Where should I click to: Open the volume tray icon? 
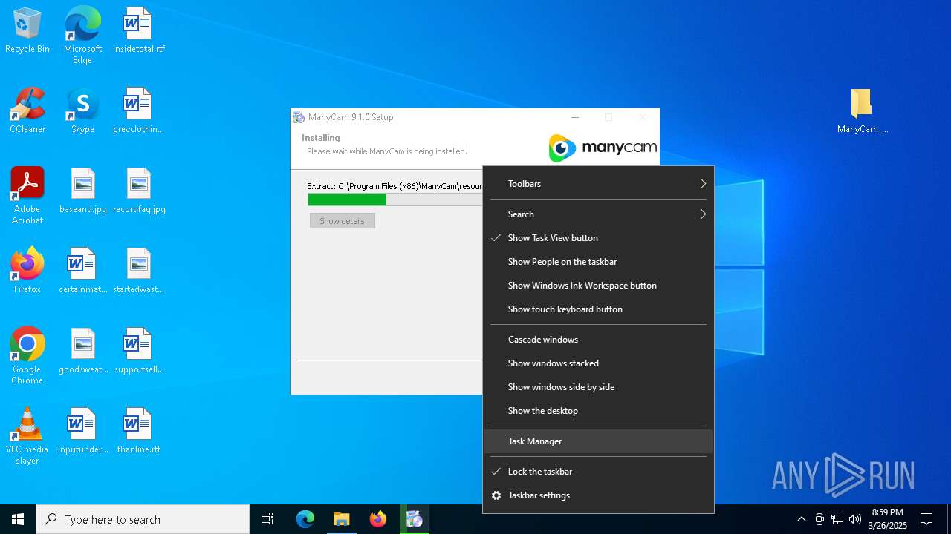[x=855, y=519]
